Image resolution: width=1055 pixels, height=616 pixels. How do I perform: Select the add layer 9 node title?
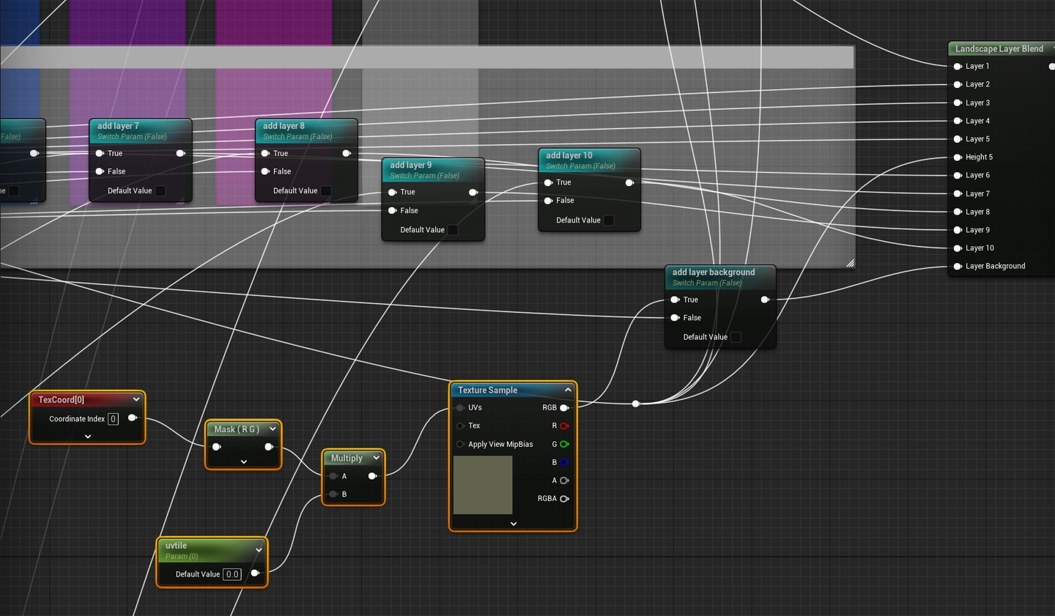click(x=410, y=166)
